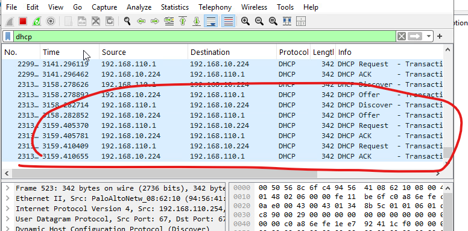Image resolution: width=468 pixels, height=231 pixels.
Task: Select ACK packet at time 3159.405781
Action: coord(223,136)
